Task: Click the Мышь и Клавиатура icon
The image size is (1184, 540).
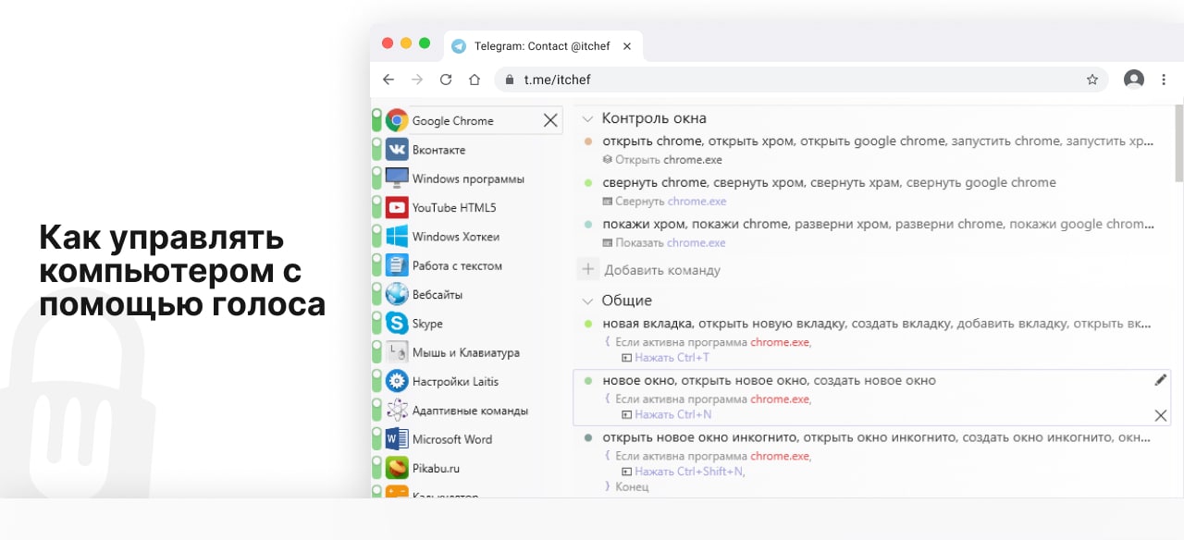Action: 397,352
